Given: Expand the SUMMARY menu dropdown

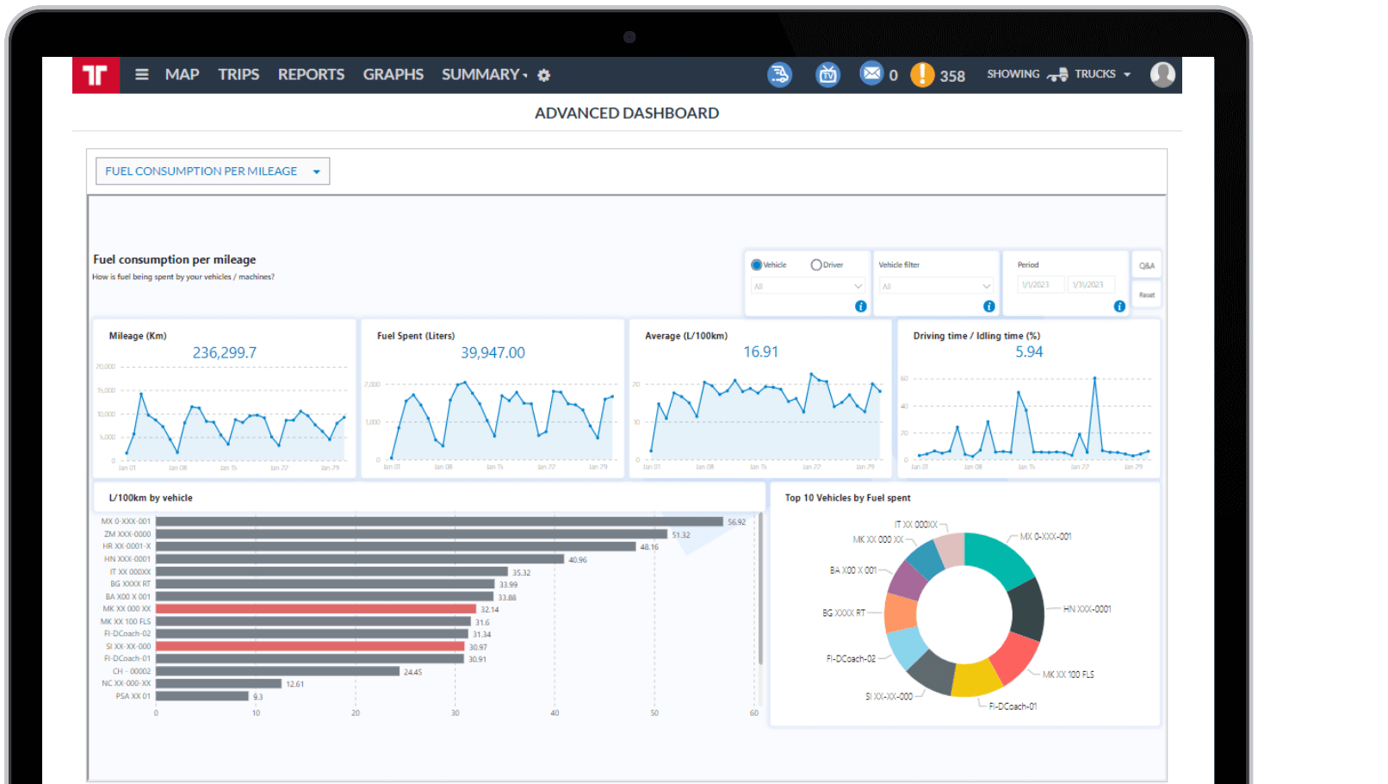Looking at the screenshot, I should coord(485,75).
